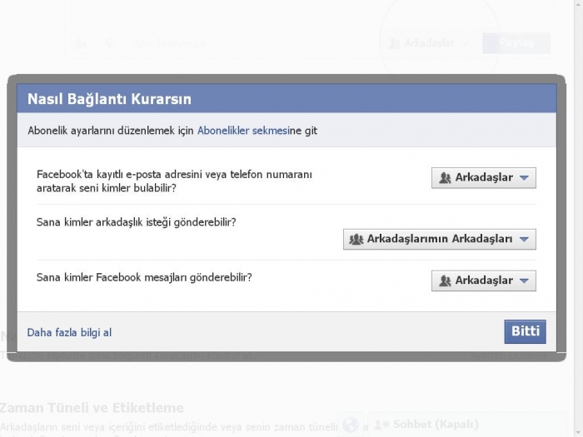Click the Sana kimler arkadaşlık isteği gönderebilir text

coord(136,222)
